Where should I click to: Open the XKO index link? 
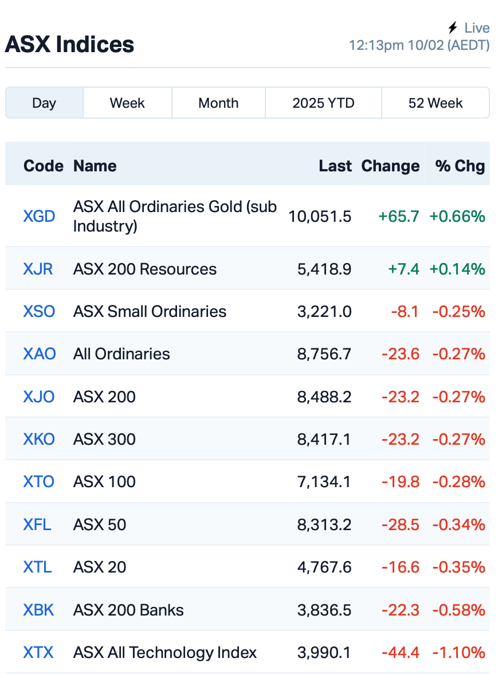[39, 439]
